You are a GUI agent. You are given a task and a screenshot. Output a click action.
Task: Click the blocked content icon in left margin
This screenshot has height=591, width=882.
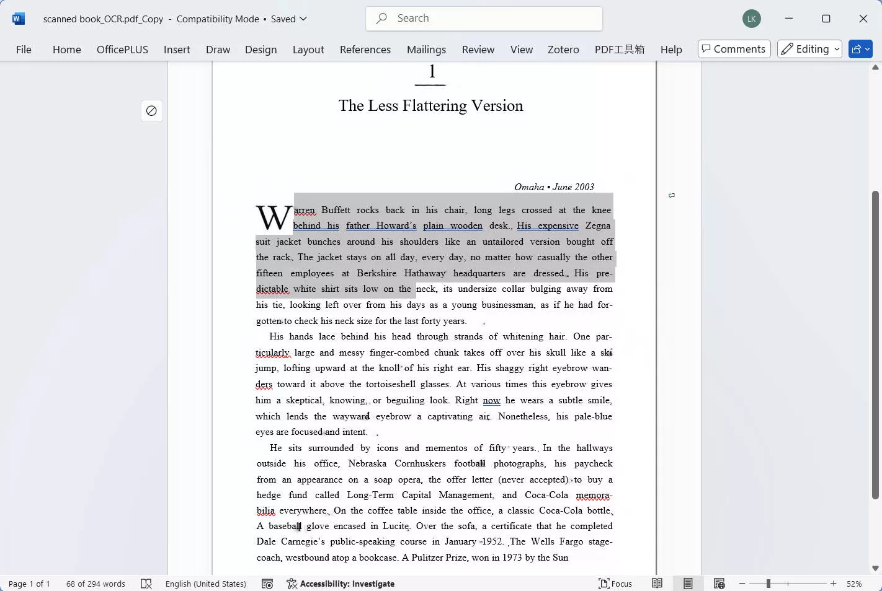click(151, 110)
